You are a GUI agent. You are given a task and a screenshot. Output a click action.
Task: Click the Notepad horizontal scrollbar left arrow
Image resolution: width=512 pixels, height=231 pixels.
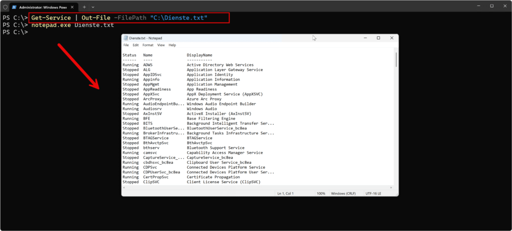click(x=124, y=188)
